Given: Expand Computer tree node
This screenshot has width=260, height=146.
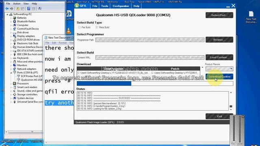Looking at the screenshot, I should [x=11, y=25].
